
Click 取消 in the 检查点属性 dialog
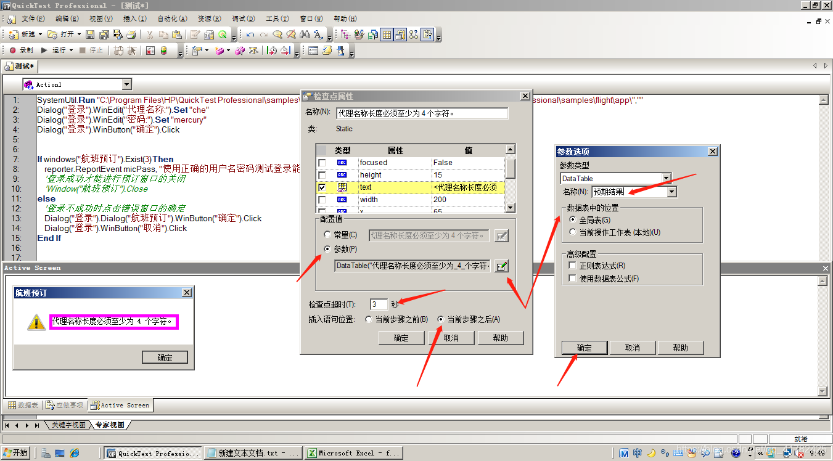coord(451,338)
